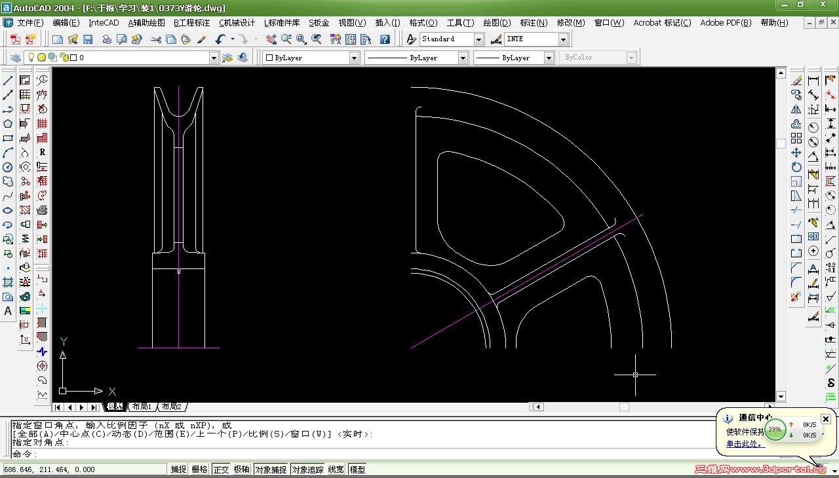Open Print Preview from the standard toolbar
This screenshot has width=839, height=478.
pos(122,39)
